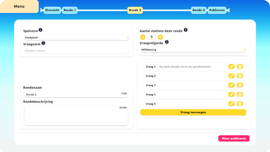
Task: Open the Spelvorm dropdown showing Zoekplaat
Action: (x=76, y=38)
